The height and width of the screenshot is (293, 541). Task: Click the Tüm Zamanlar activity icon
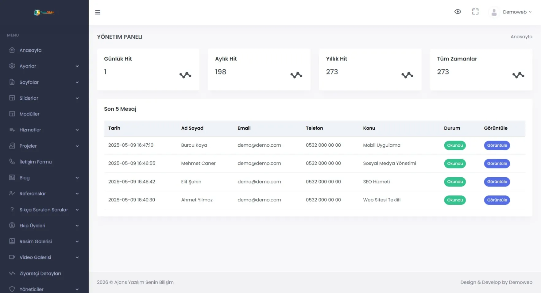click(518, 75)
